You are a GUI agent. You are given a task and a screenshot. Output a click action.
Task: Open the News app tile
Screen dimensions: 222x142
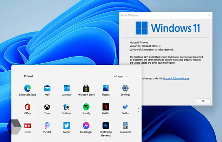(x=27, y=125)
